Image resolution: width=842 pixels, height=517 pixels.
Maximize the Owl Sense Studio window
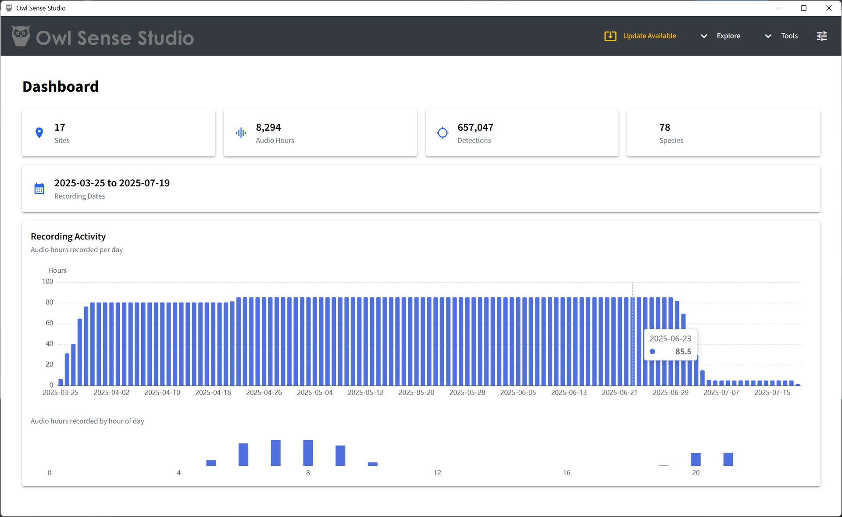coord(803,8)
